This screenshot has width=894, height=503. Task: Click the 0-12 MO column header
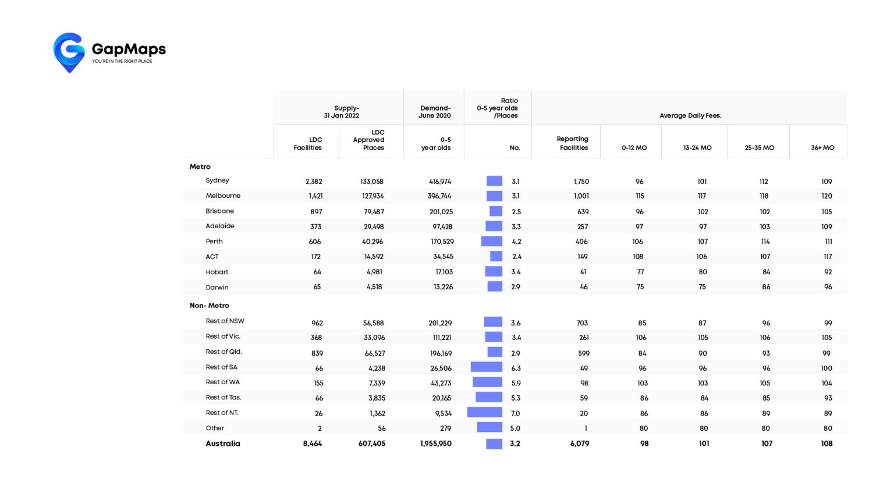click(x=634, y=148)
